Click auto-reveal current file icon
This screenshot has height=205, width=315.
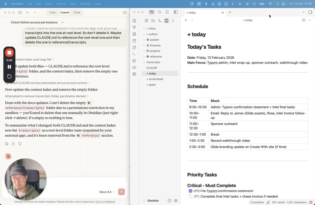166,21
